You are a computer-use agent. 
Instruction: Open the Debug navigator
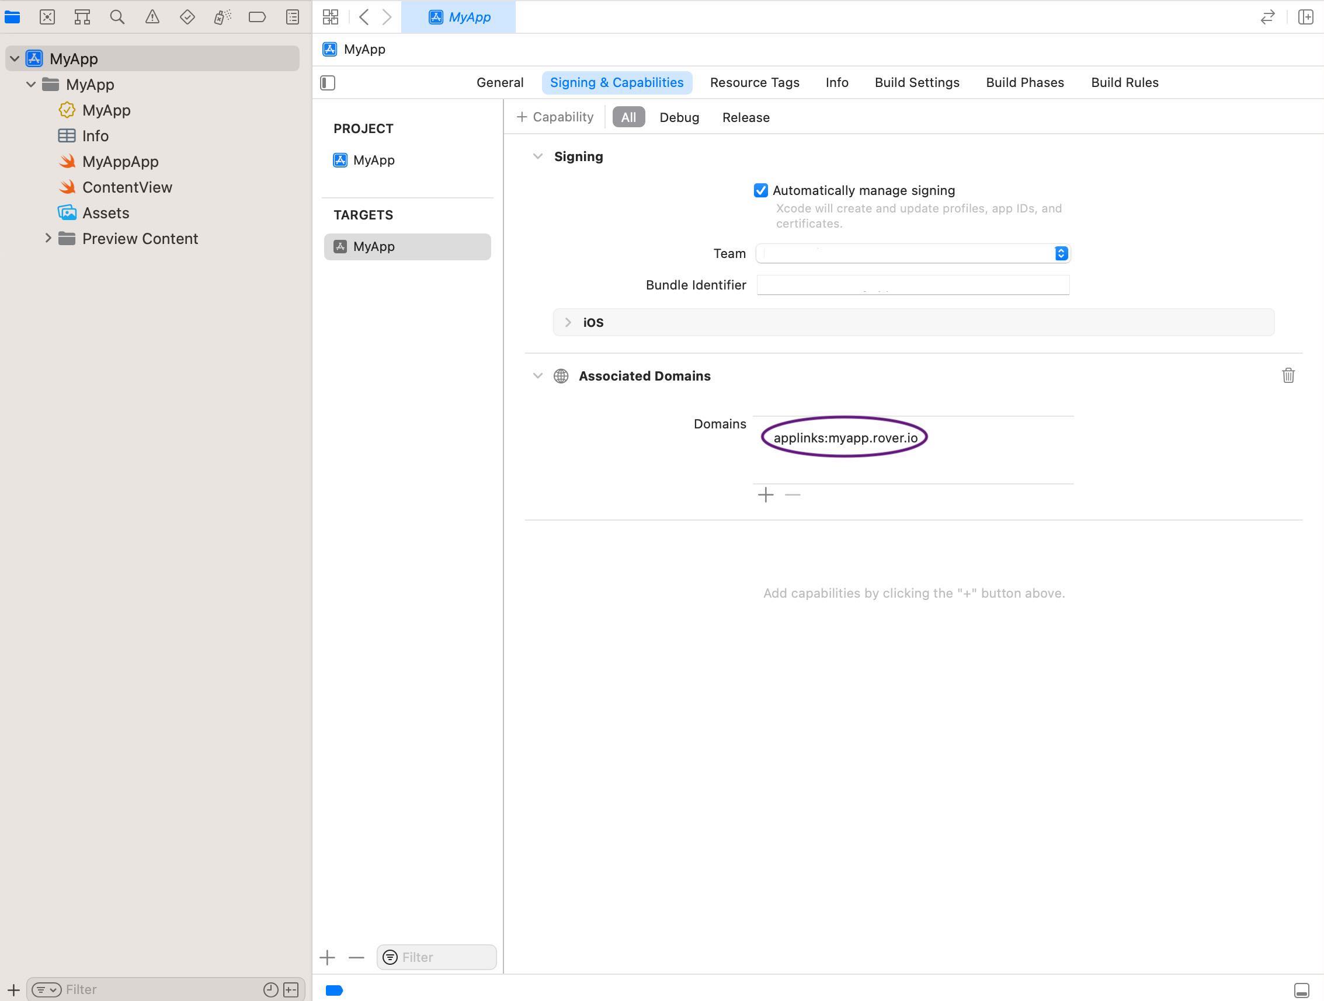[x=222, y=17]
